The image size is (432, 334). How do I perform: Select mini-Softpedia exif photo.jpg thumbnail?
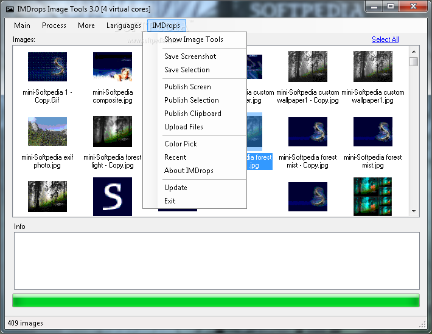tap(47, 131)
